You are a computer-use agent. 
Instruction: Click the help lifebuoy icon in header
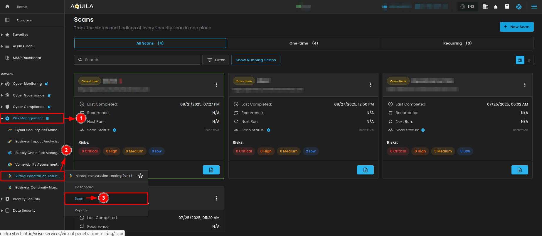point(519,7)
